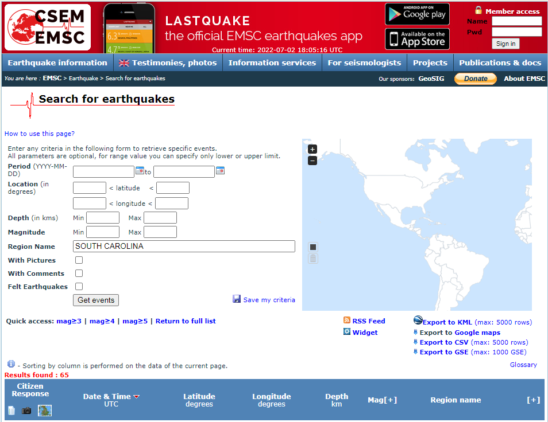The image size is (548, 422).
Task: Filter quick access mag≥3
Action: [x=69, y=321]
